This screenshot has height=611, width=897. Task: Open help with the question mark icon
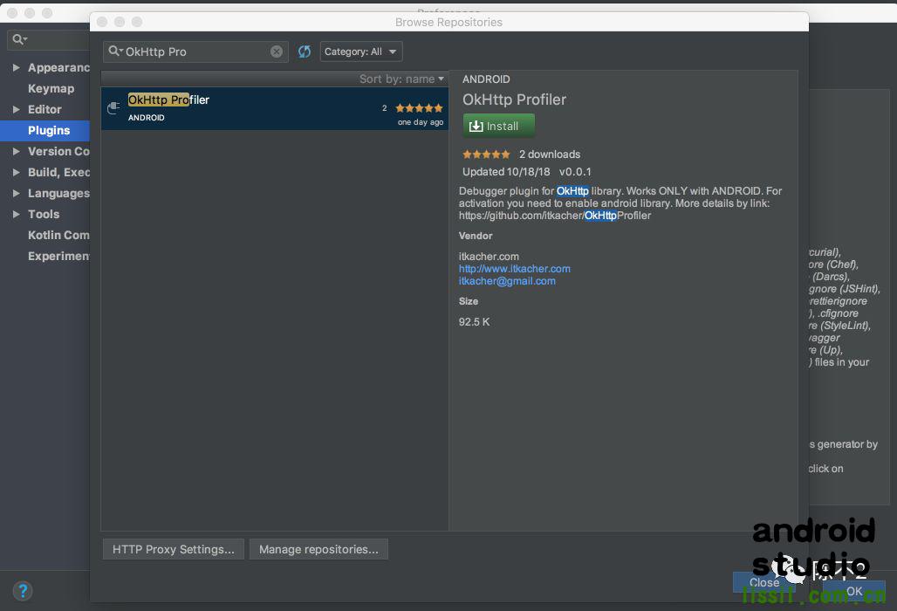[x=23, y=590]
